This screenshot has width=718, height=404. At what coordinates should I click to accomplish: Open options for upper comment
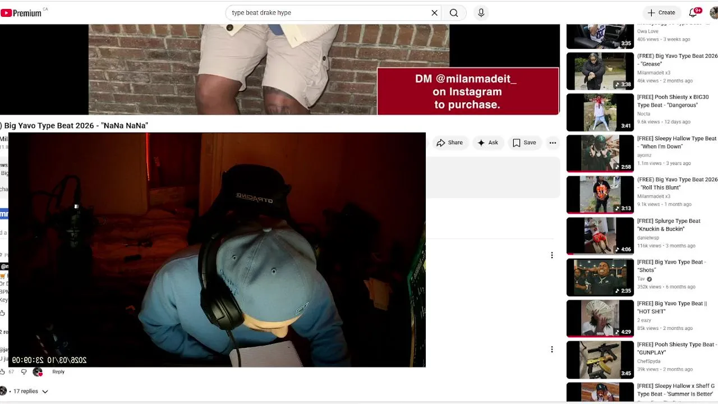552,255
